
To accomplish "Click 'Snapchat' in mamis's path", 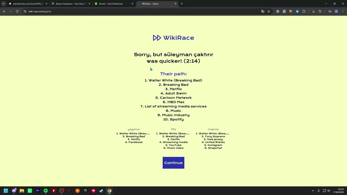I will [x=213, y=148].
